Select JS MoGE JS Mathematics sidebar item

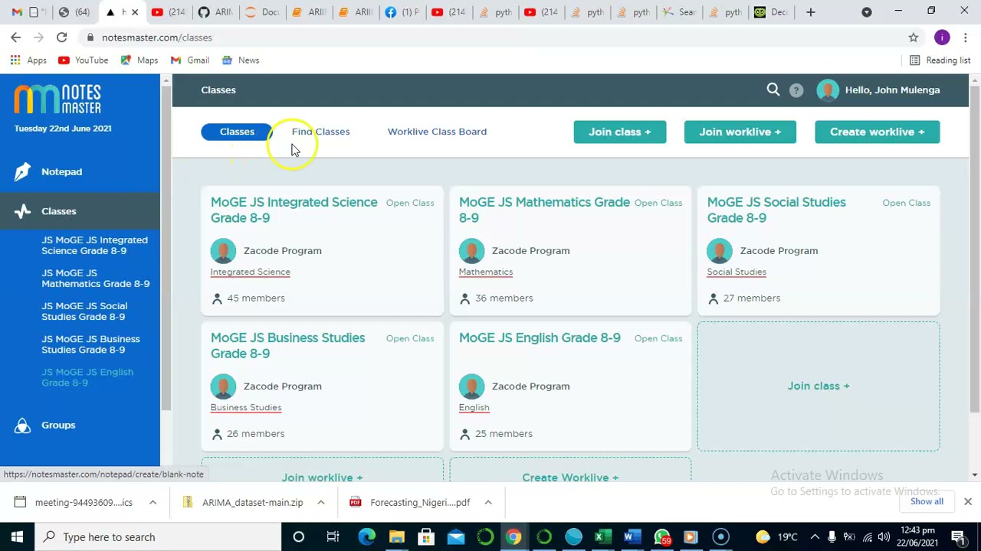(95, 278)
